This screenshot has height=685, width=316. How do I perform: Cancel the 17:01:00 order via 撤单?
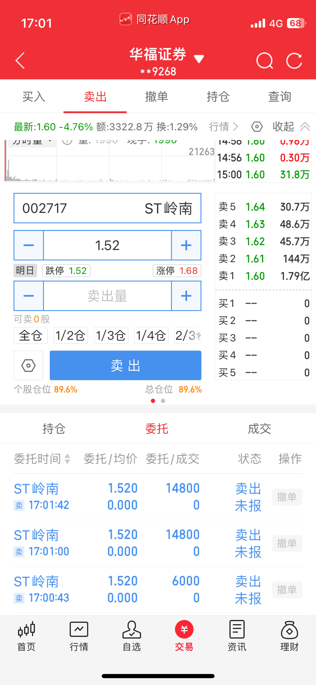[x=287, y=543]
